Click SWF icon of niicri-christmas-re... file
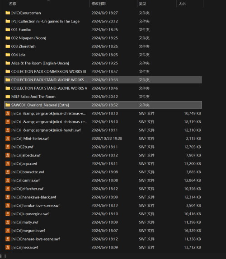This screenshot has width=226, height=259. [8, 122]
